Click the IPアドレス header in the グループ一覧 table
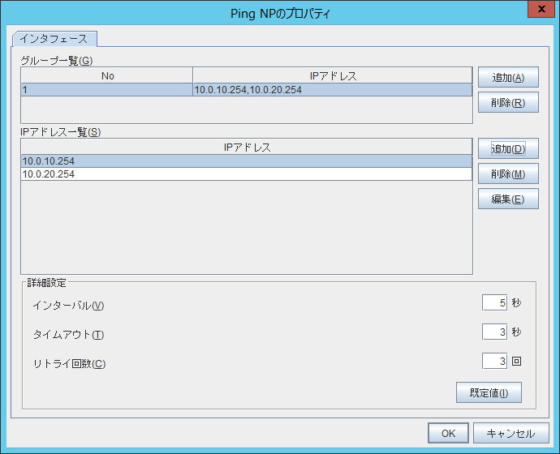560x454 pixels. pyautogui.click(x=333, y=76)
